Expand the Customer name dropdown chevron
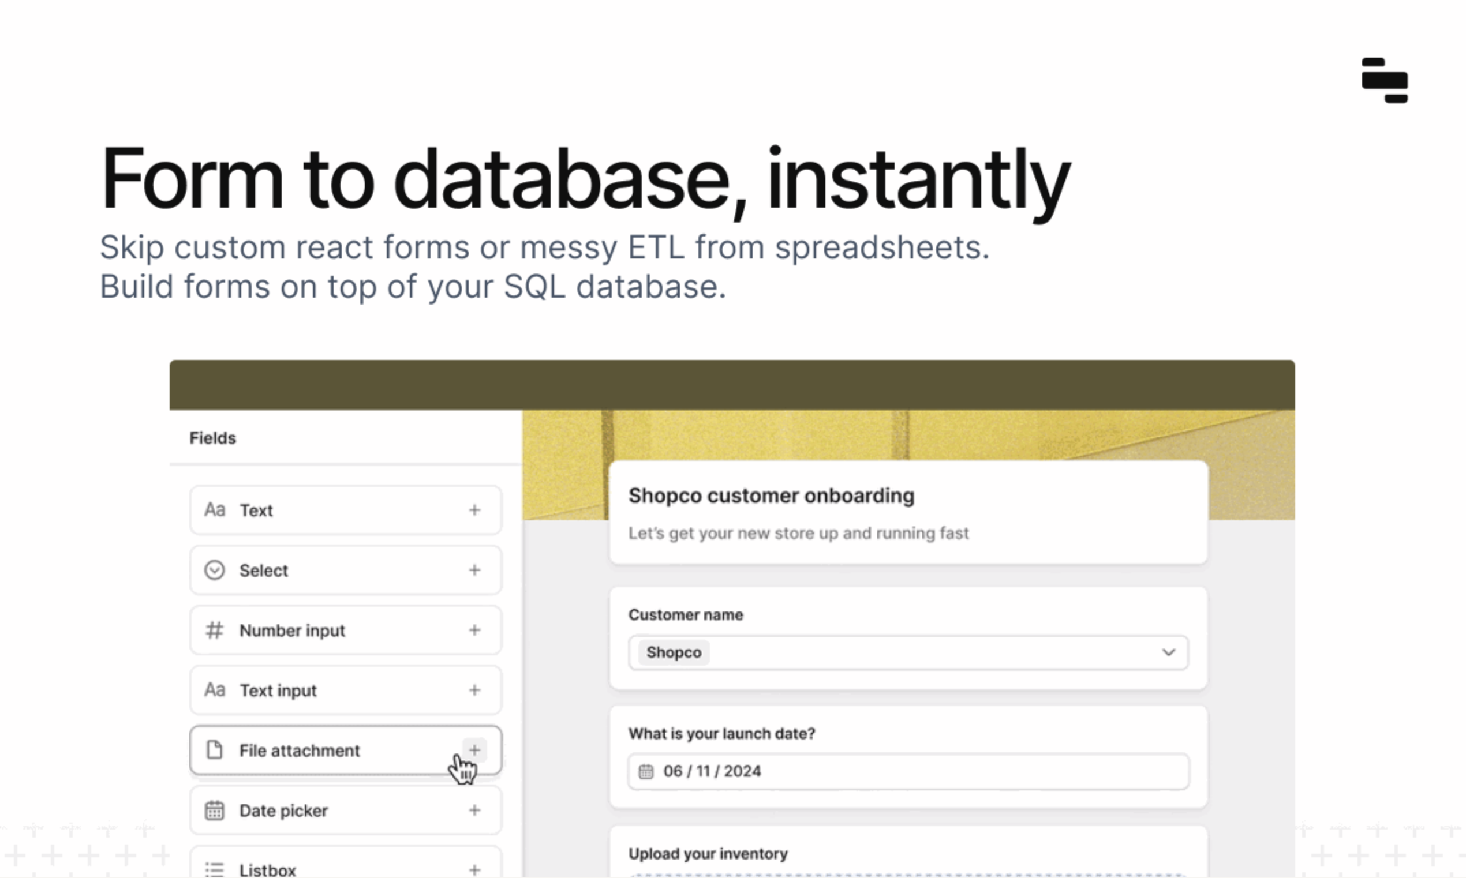The height and width of the screenshot is (878, 1466). coord(1168,652)
